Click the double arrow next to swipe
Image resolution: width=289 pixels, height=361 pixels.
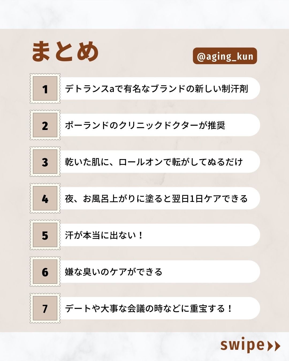pos(274,346)
